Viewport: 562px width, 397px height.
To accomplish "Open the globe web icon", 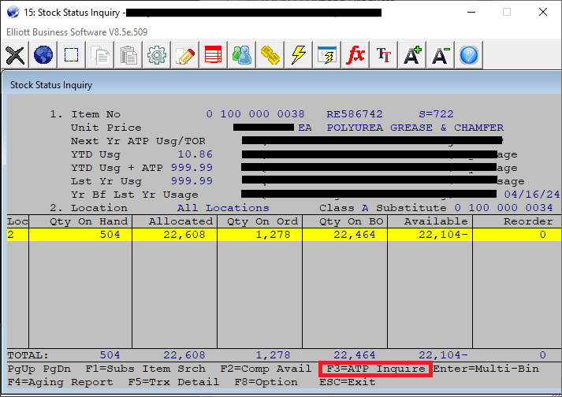I will (x=43, y=55).
